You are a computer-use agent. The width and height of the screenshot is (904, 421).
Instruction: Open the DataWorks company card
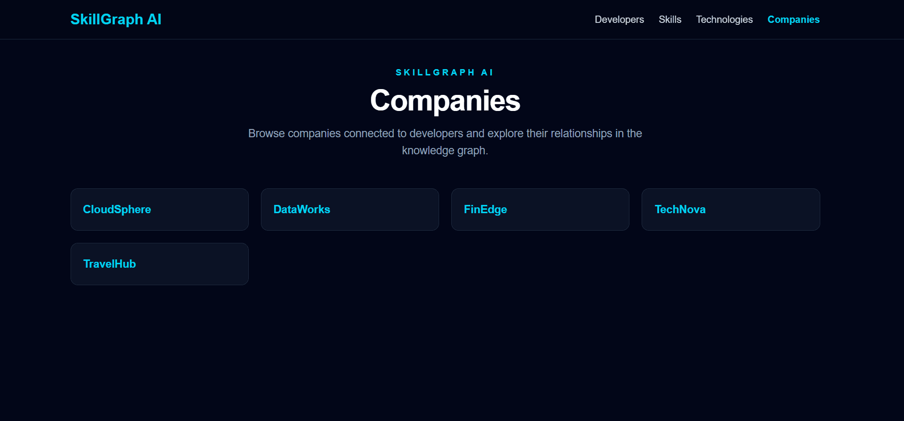point(350,209)
